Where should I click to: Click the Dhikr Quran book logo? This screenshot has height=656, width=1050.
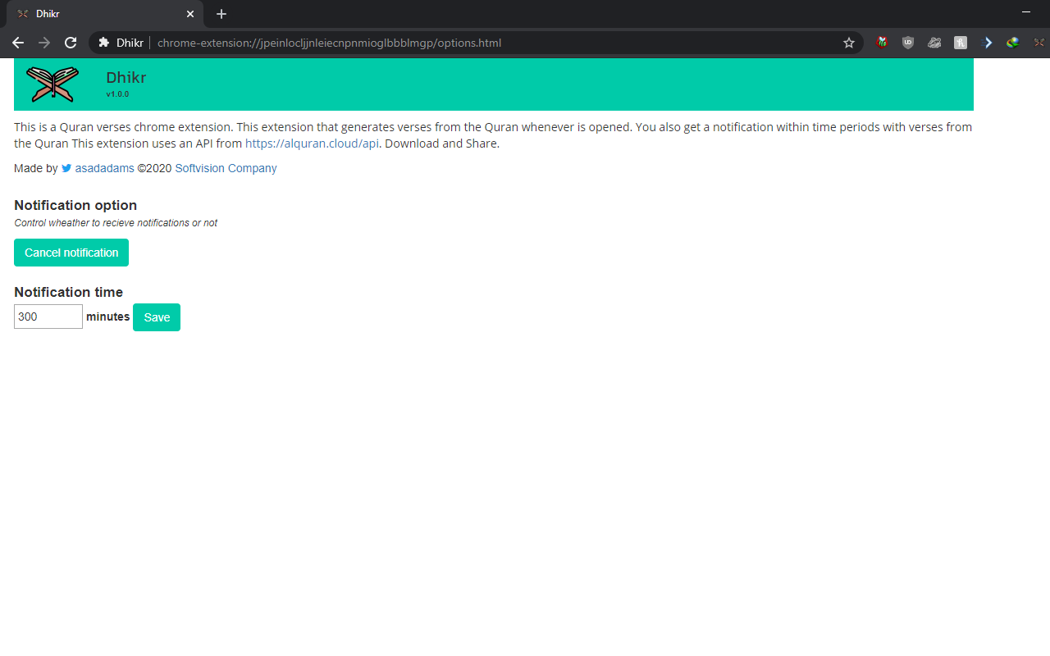pos(52,84)
